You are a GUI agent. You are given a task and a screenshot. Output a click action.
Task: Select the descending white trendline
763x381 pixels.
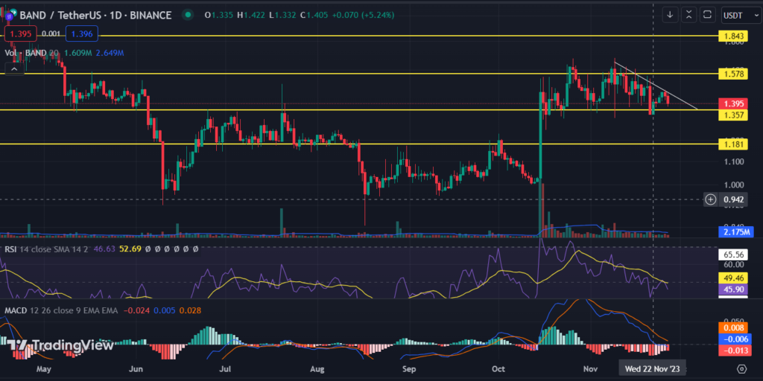pos(656,86)
